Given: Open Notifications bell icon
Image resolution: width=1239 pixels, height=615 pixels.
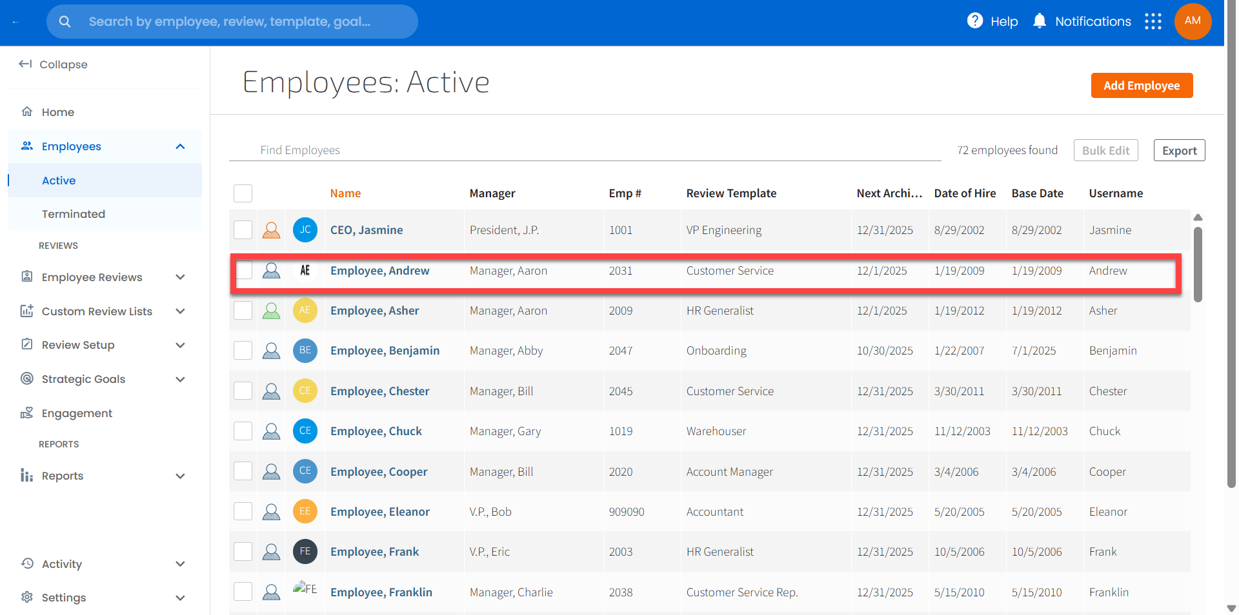Looking at the screenshot, I should [1039, 21].
